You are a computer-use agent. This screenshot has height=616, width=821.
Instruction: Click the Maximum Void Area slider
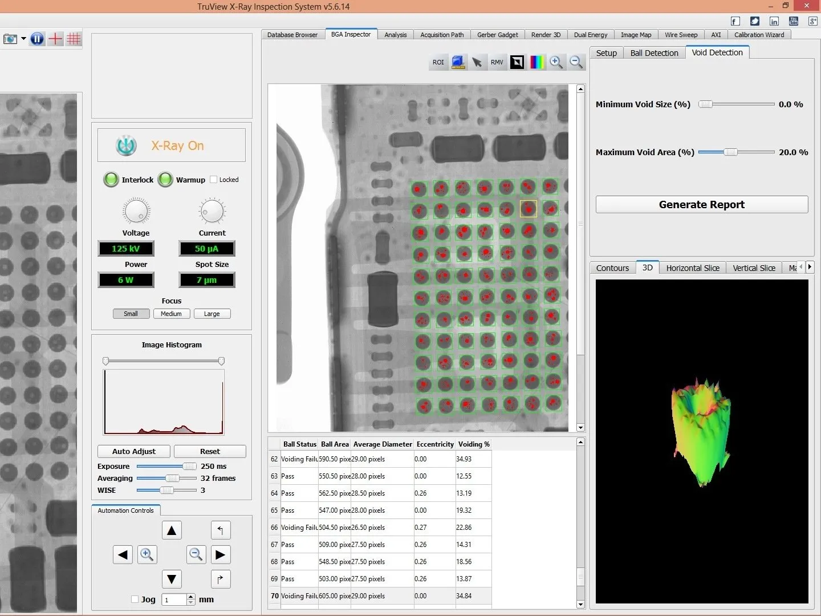click(731, 152)
